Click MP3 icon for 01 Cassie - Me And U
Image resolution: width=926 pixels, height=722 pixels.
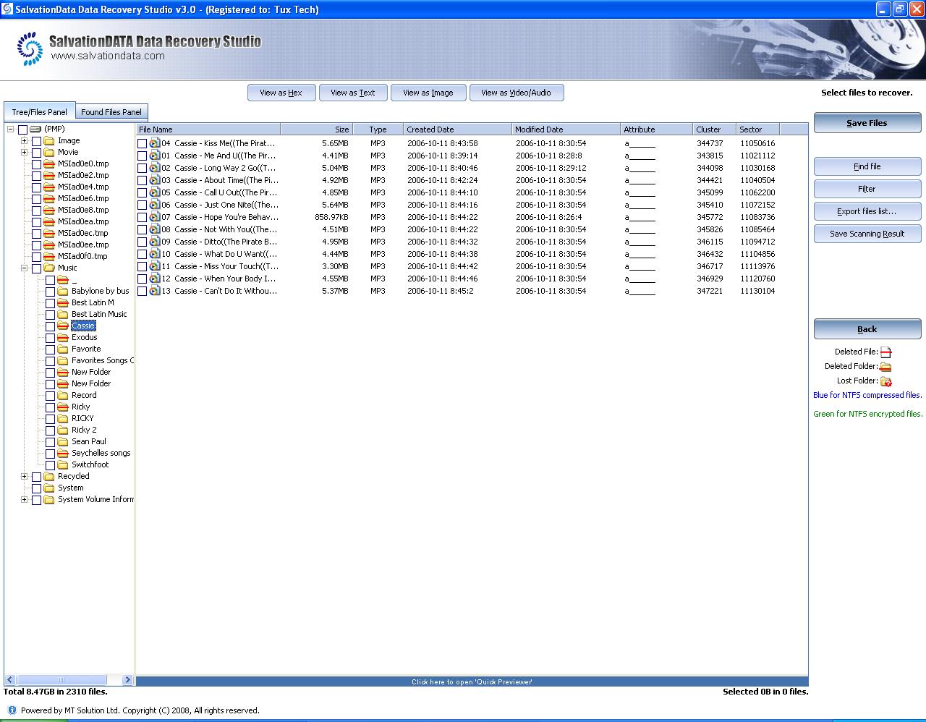154,156
